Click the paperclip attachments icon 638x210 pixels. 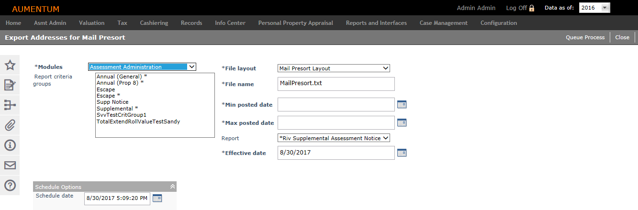coord(10,125)
